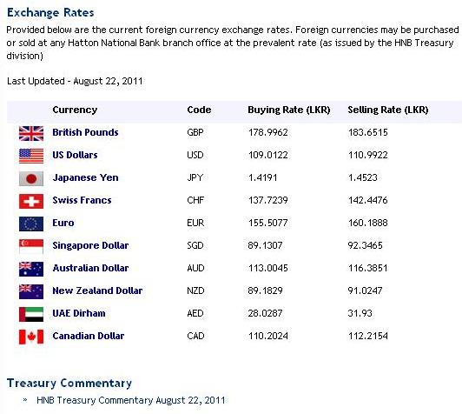This screenshot has height=414, width=462.
Task: Open the Singapore Dollar link
Action: (x=90, y=245)
